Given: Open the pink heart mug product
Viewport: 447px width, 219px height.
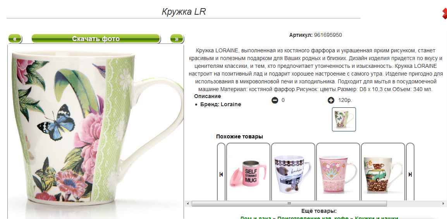Looking at the screenshot, I should point(338,174).
